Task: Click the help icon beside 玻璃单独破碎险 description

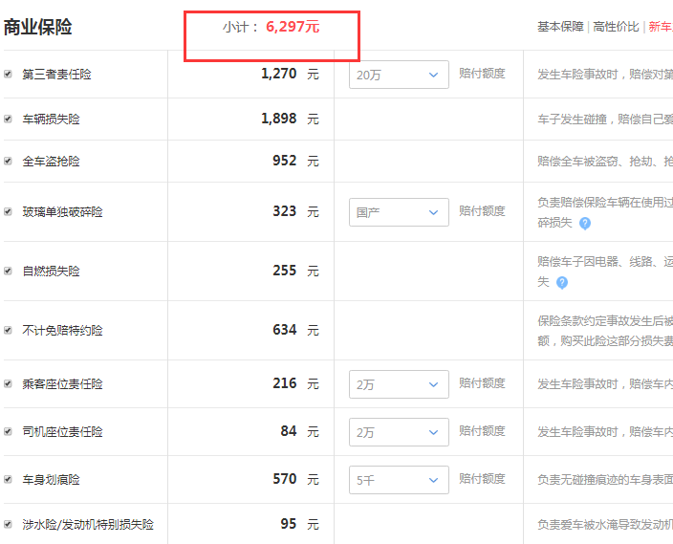Action: coord(585,224)
